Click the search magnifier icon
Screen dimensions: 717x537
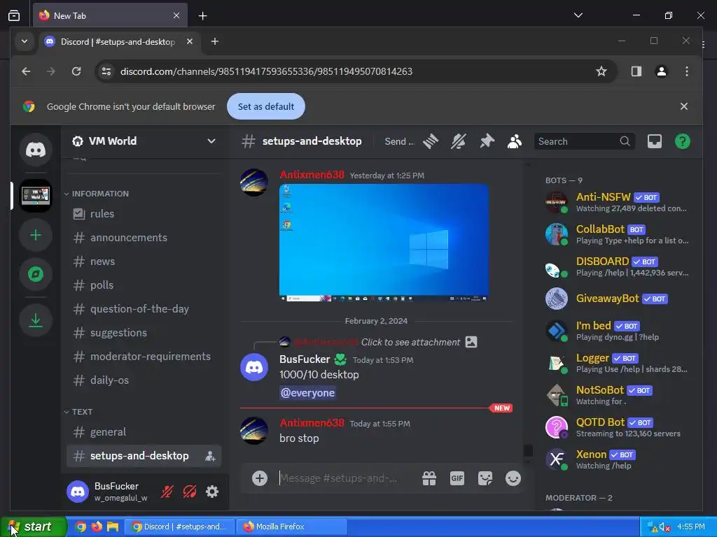click(x=625, y=141)
